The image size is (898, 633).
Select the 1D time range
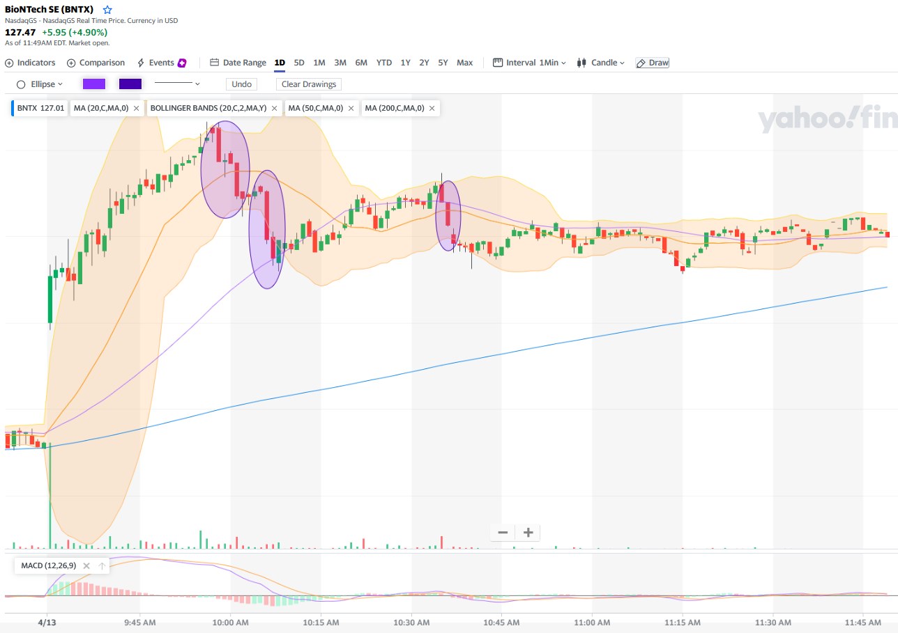coord(280,63)
